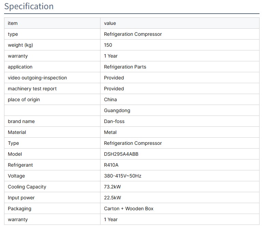The width and height of the screenshot is (266, 230).
Task: Select the R410A refrigerant value
Action: pyautogui.click(x=111, y=165)
